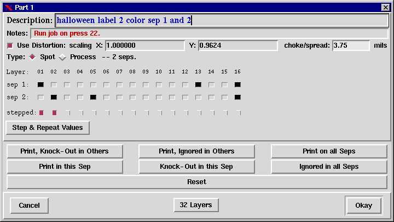This screenshot has width=394, height=222.
Task: Select the Spot type radio button
Action: click(x=32, y=57)
